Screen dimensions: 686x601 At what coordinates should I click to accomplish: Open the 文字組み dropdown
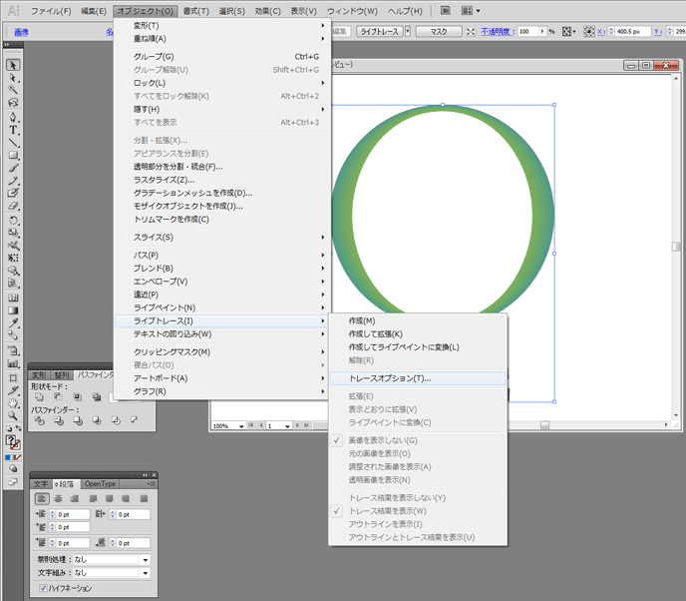point(145,573)
